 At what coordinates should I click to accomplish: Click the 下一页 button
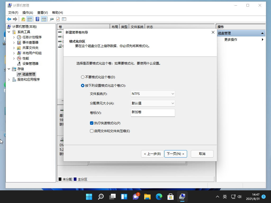(x=176, y=154)
